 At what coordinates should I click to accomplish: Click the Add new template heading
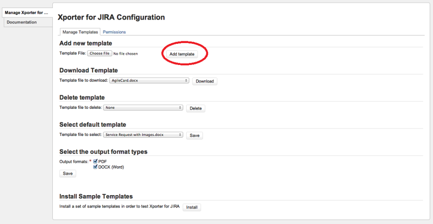(x=85, y=43)
